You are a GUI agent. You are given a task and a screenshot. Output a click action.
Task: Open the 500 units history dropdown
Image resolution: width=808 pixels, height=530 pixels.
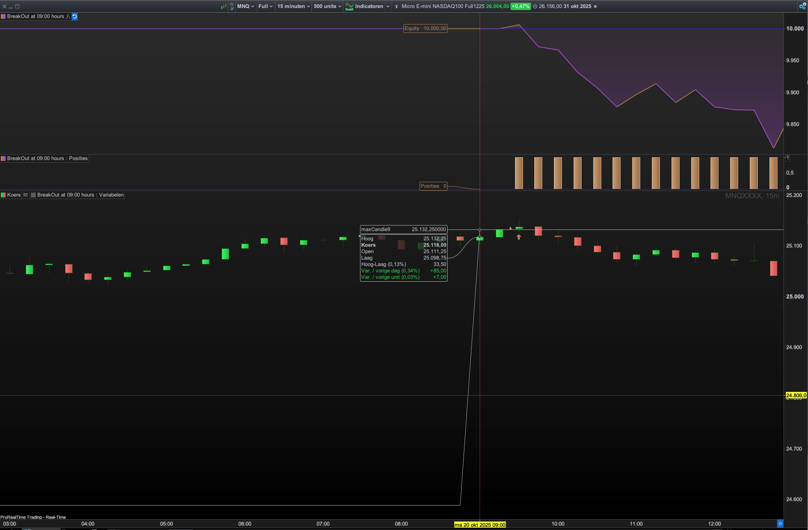[327, 6]
